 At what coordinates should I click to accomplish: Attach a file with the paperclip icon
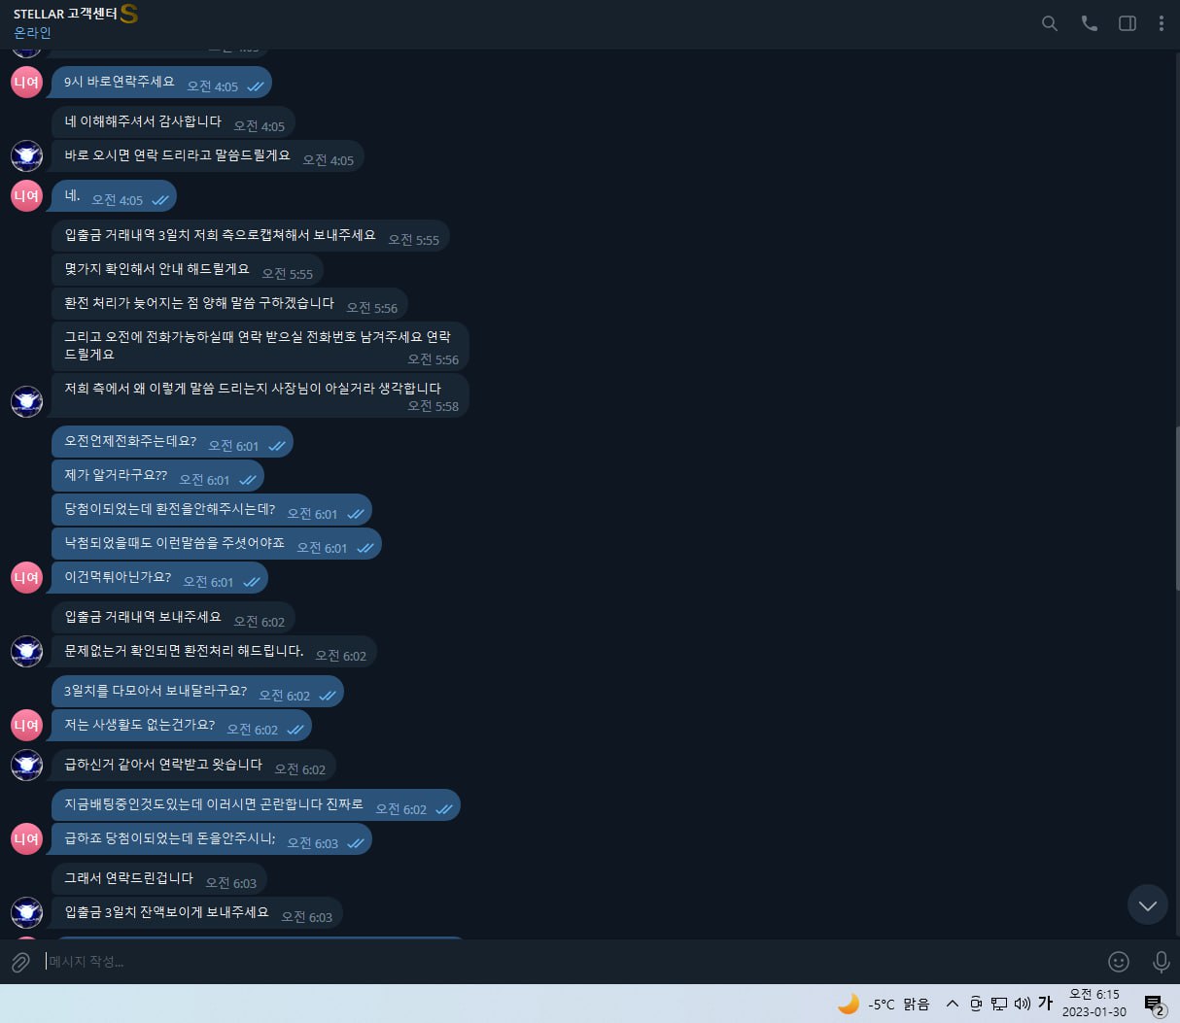(20, 962)
